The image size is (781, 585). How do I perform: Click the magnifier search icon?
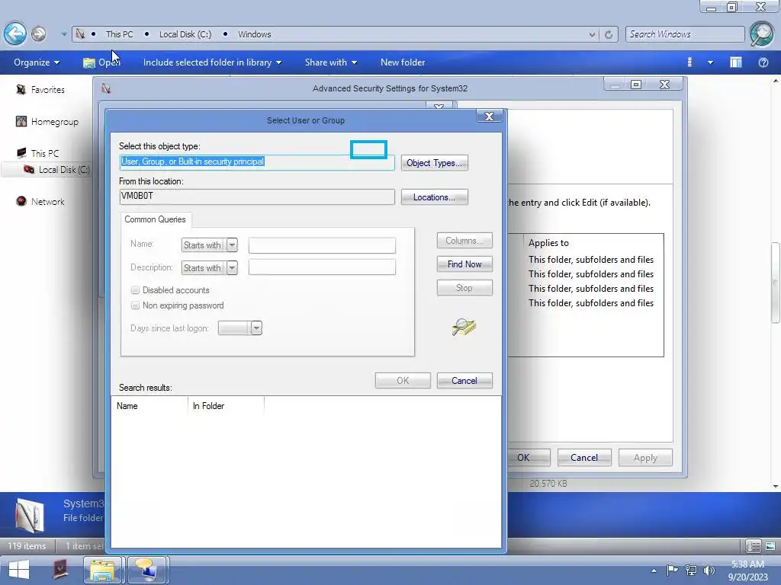(761, 34)
